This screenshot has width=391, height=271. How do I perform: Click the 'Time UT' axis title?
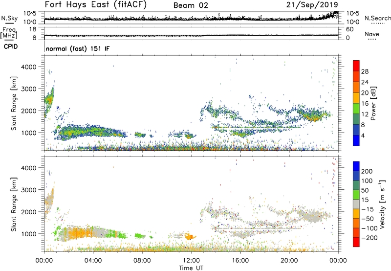tap(191, 268)
